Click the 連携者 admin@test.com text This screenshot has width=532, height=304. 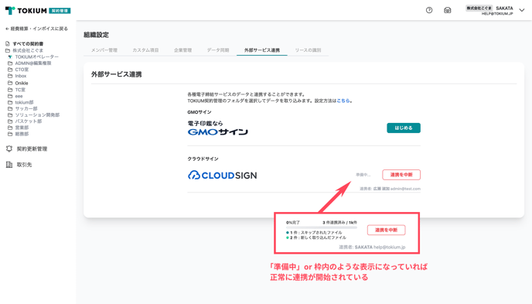click(390, 189)
